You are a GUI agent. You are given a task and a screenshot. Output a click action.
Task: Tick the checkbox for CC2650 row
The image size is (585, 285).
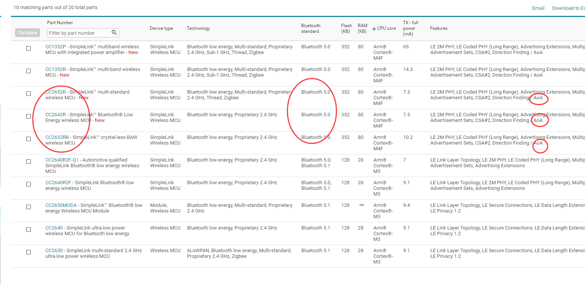(x=28, y=252)
